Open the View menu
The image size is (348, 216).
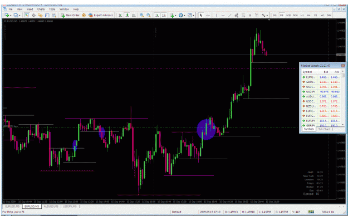pyautogui.click(x=19, y=9)
